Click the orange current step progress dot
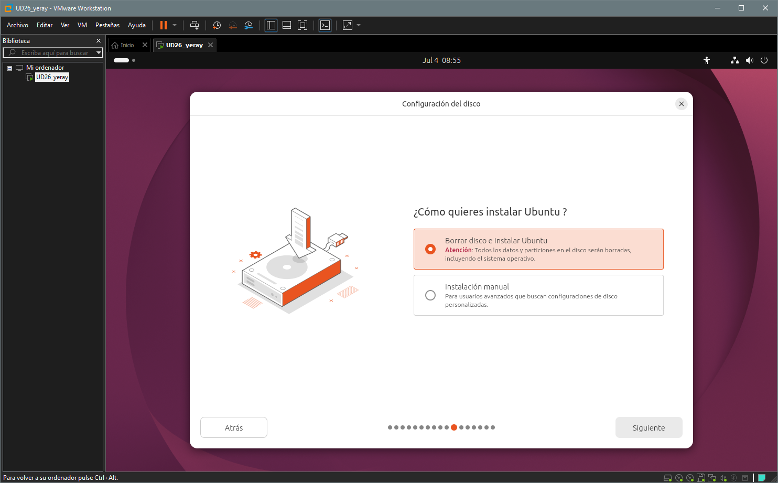 (454, 427)
